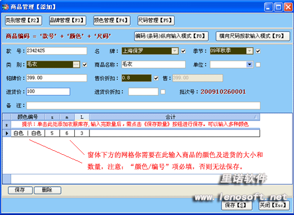Click the app icon in title bar
Image resolution: width=294 pixels, height=215 pixels.
(5, 7)
